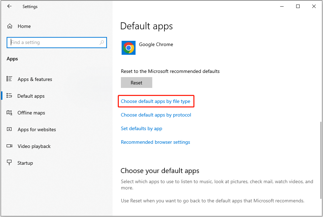Click the Settings window title text
This screenshot has height=217, width=323.
(30, 7)
